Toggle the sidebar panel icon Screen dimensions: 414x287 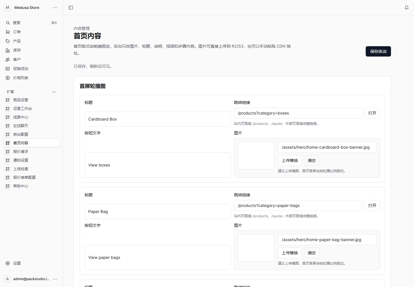pos(71,7)
